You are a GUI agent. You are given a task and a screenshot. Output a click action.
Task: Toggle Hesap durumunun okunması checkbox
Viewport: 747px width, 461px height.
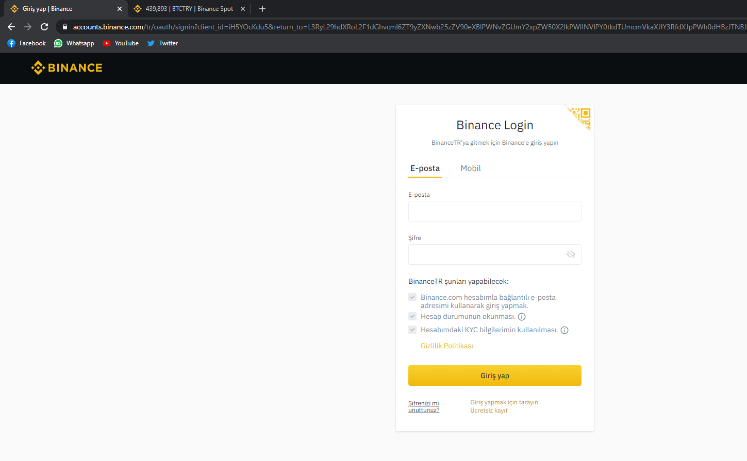[412, 316]
